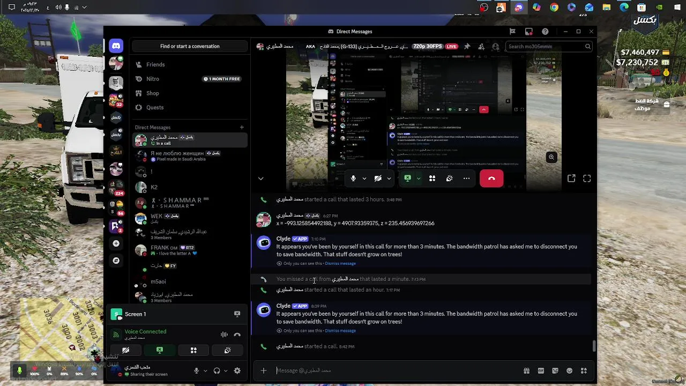Open soundboard button in voice panel
This screenshot has width=686, height=386.
tap(228, 350)
